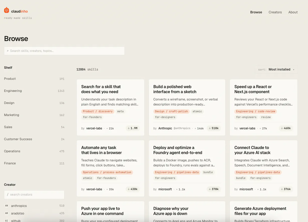Select the anthropics creator filter
Screen dimensions: 308x222
34,206
